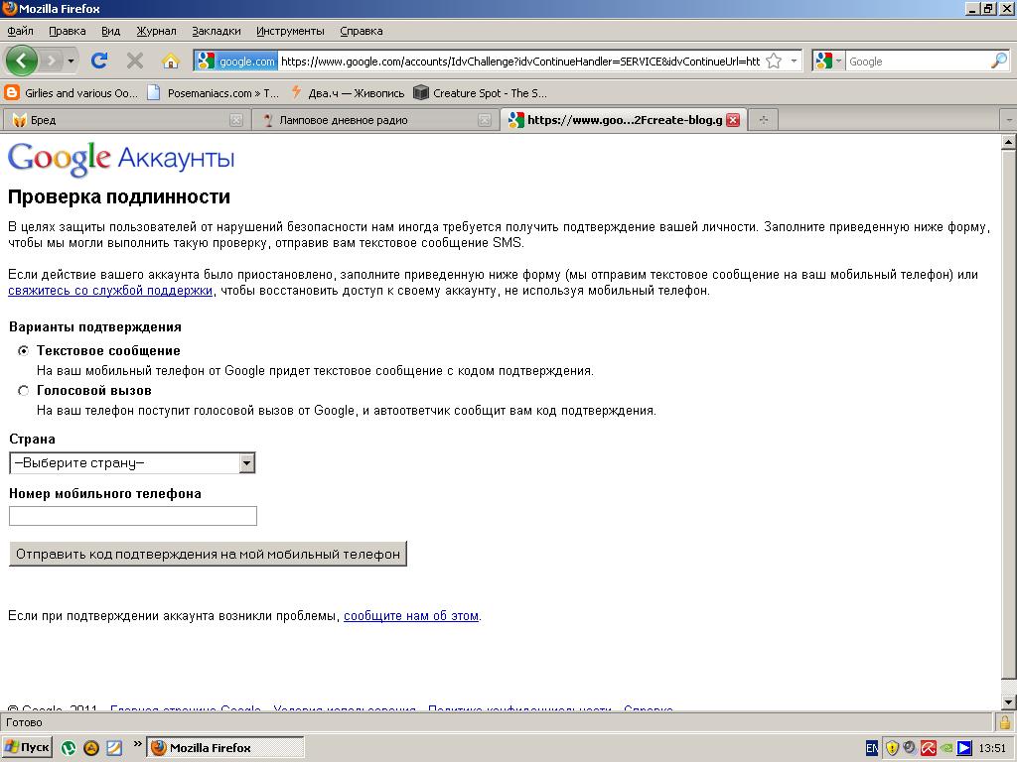Open the list all tabs dropdown

pos(1009,120)
